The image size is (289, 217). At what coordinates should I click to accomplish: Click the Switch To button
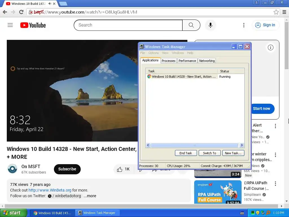click(209, 153)
